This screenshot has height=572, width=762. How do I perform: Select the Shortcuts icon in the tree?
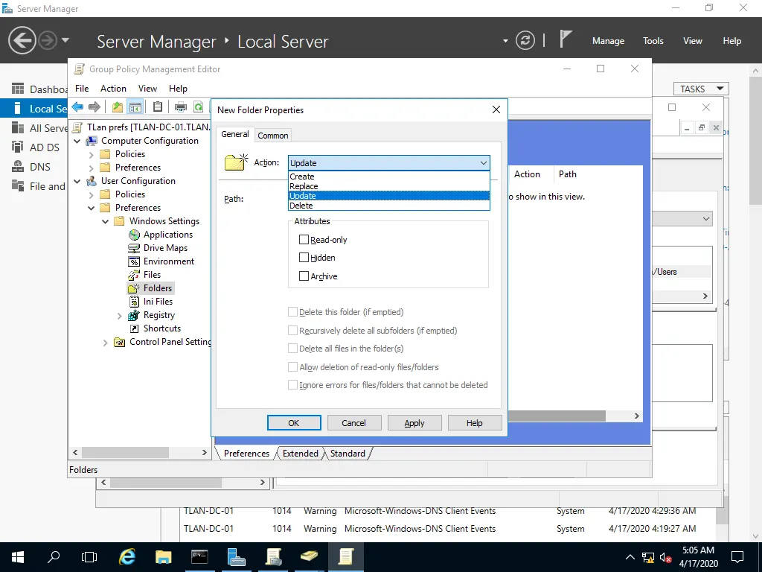135,328
